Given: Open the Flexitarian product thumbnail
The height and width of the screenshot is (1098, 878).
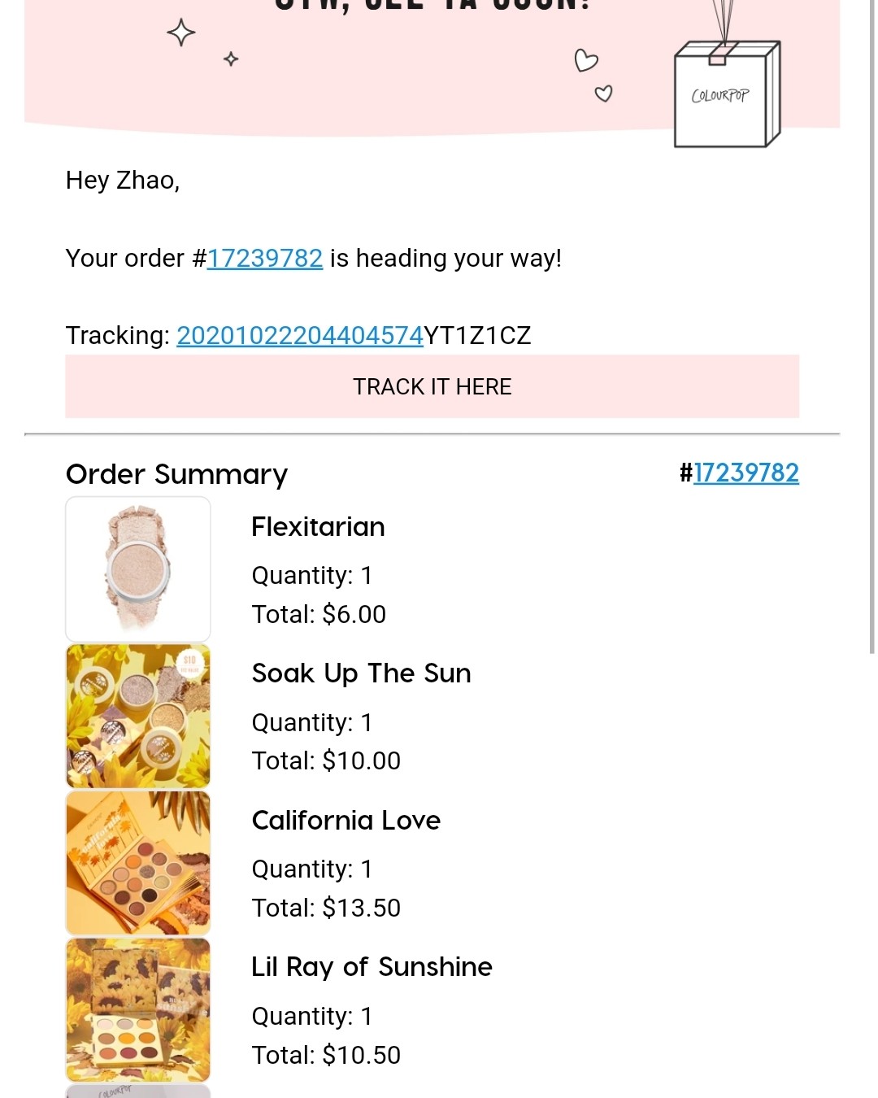Looking at the screenshot, I should coord(138,569).
